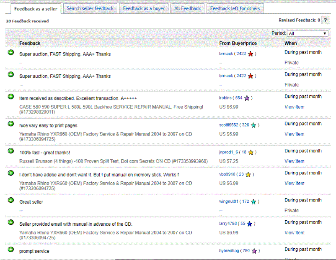Click the teal star next to scottl9652
336x260 pixels.
click(253, 125)
